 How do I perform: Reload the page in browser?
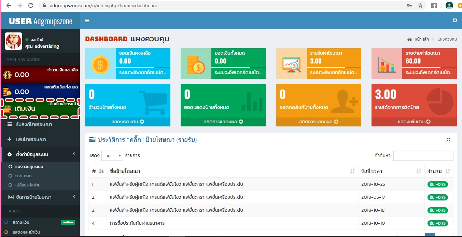click(x=31, y=5)
